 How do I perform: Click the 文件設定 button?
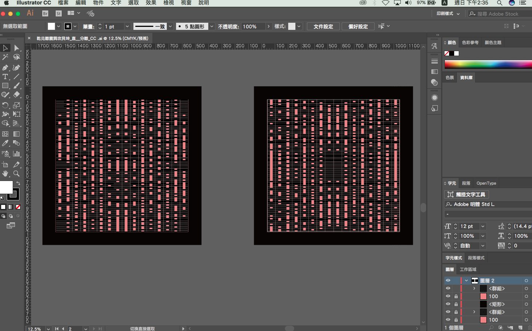[x=323, y=26]
